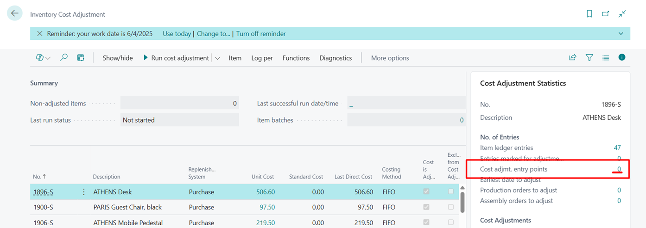Open unit cost 219.50 drilldown
Image resolution: width=646 pixels, height=228 pixels.
(265, 222)
